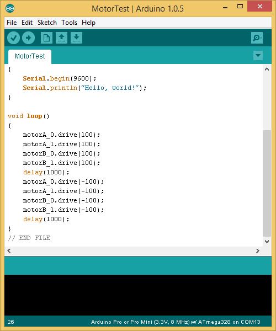Click the vertical scrollbar up arrow
Screen dimensions: 276x331
[x=267, y=69]
